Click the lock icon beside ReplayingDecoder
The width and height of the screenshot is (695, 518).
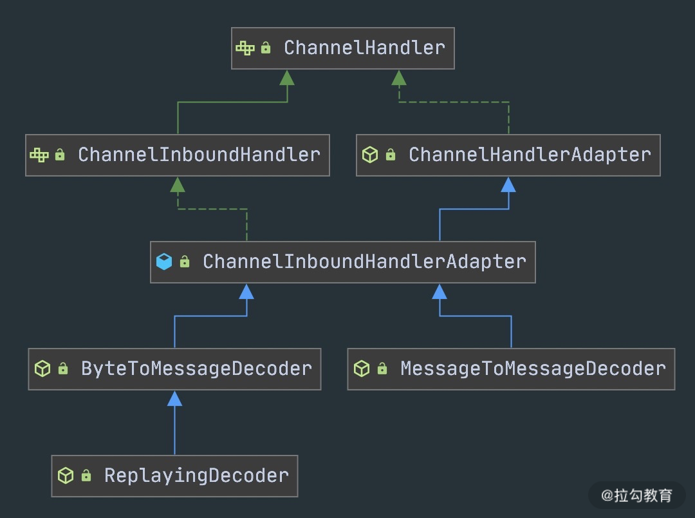pyautogui.click(x=86, y=475)
